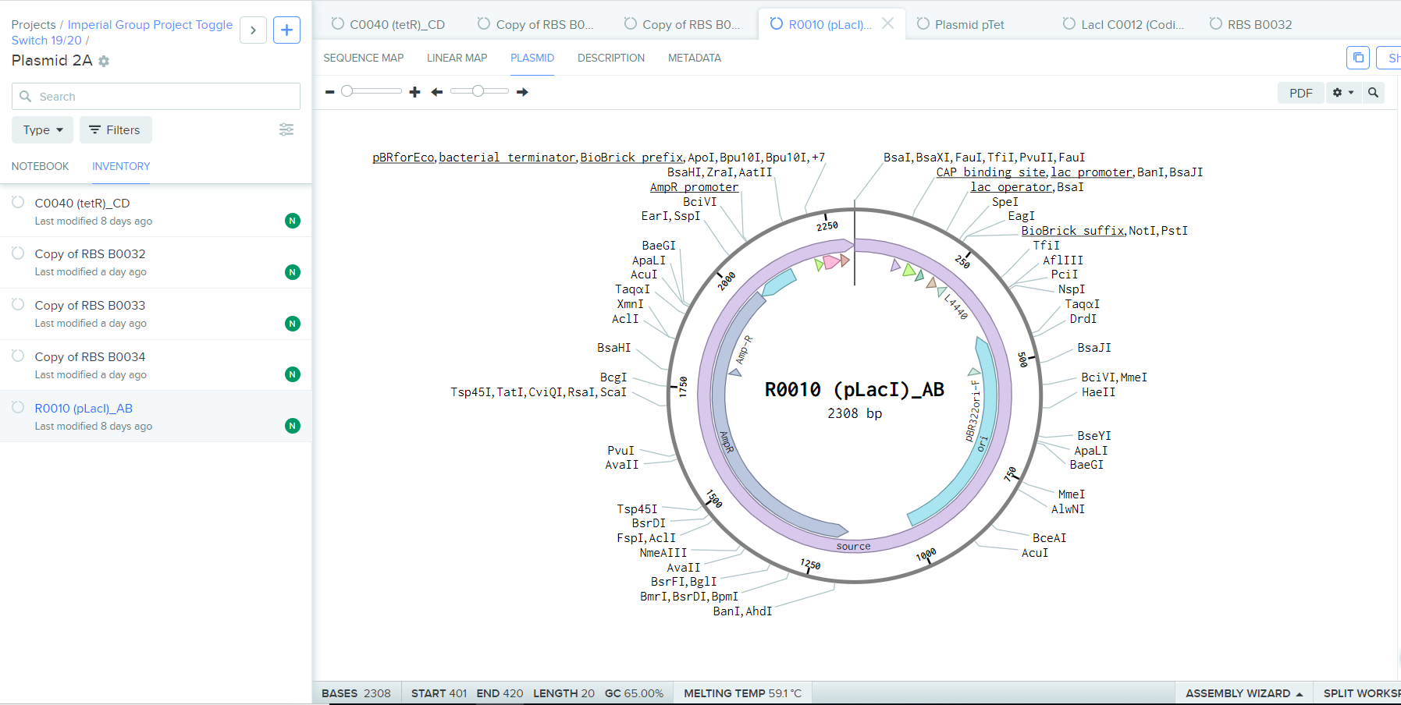Click the inventory Search input field
Viewport: 1401px width, 705px height.
pyautogui.click(x=156, y=97)
